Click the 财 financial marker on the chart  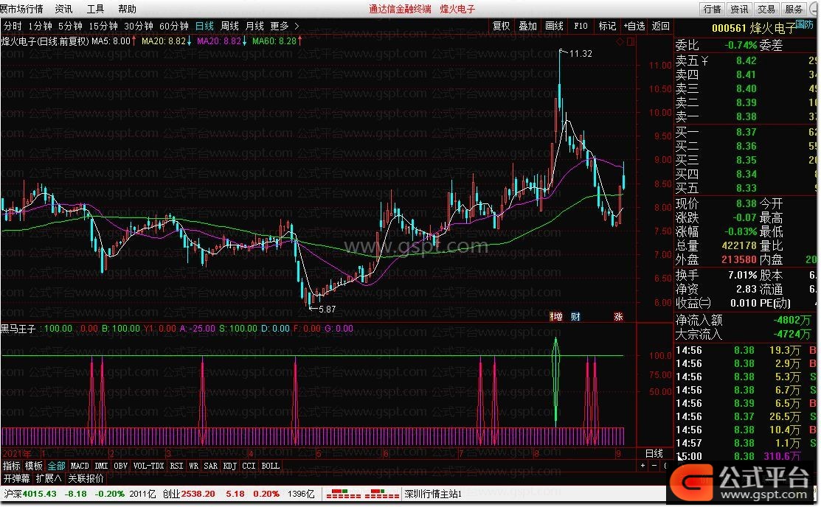point(575,317)
